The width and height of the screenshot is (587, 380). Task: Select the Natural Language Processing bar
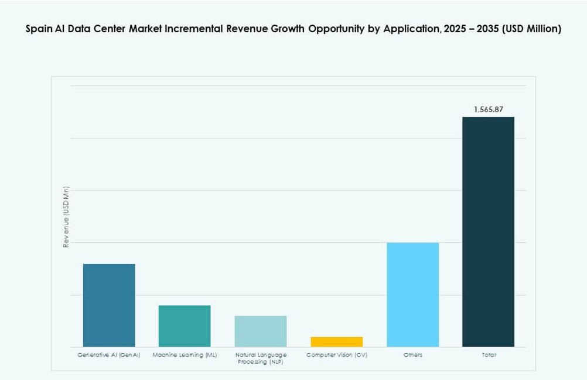(260, 331)
